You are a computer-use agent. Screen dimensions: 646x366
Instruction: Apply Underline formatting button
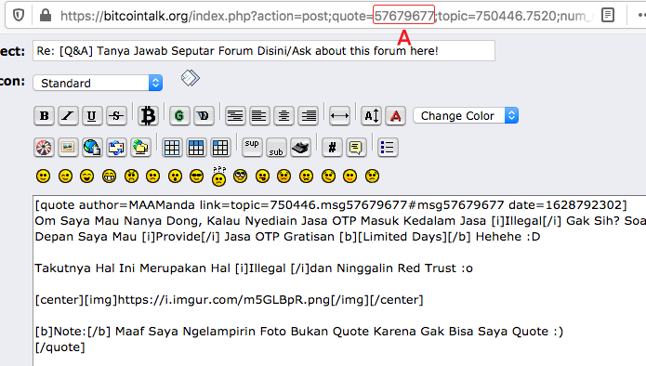(x=92, y=116)
